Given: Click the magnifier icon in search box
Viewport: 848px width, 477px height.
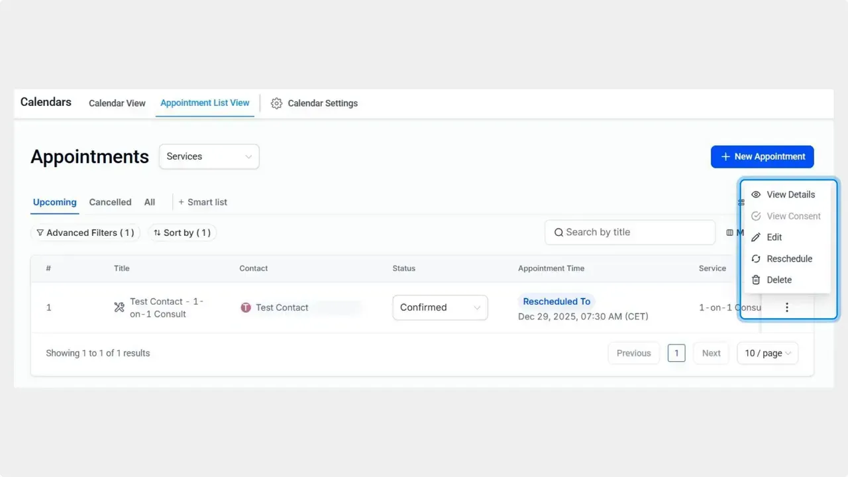Looking at the screenshot, I should (x=558, y=233).
